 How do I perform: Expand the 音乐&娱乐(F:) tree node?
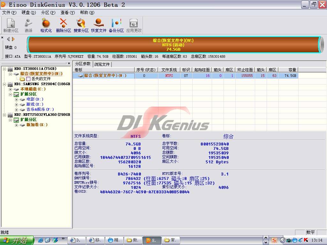[x=16, y=110]
